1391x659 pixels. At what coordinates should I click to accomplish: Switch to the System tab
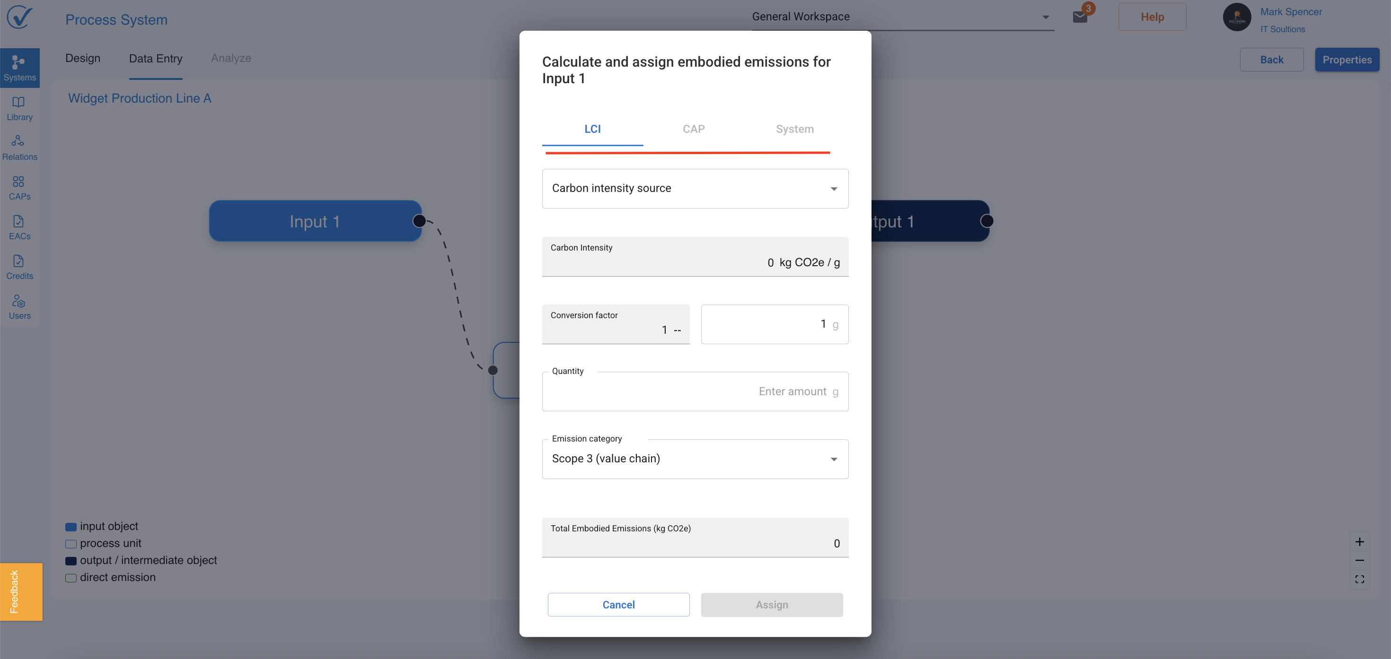pyautogui.click(x=794, y=129)
